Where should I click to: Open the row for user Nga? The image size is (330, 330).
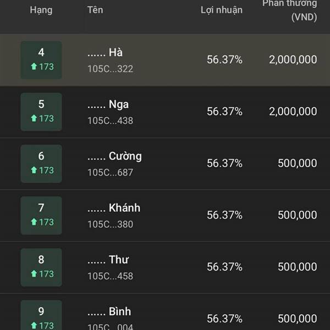[x=165, y=112]
